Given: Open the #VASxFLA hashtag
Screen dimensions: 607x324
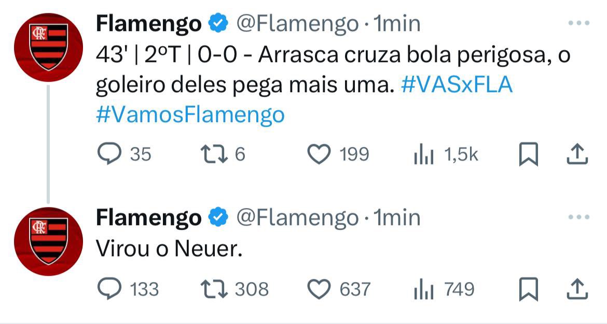Looking at the screenshot, I should [x=457, y=85].
